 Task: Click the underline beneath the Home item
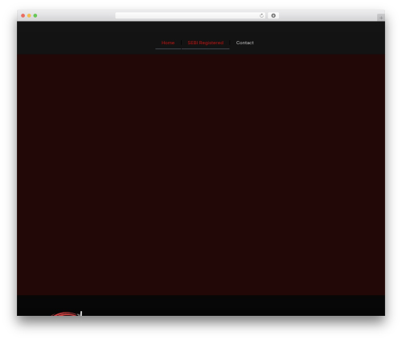point(168,49)
